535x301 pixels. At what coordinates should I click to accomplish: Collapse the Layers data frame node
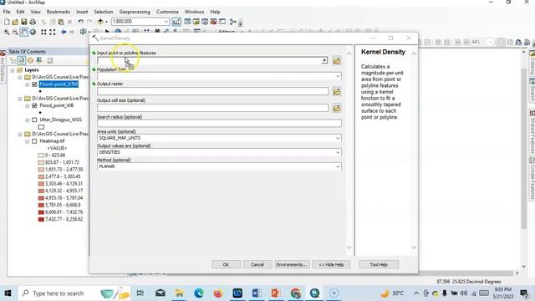[13, 70]
